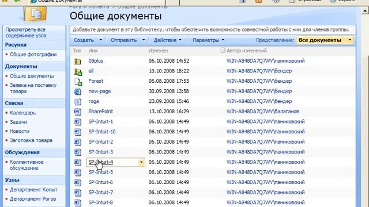This screenshot has width=369, height=207.
Task: Click the Word icon beside SP-Intuit-5
Action: (77, 172)
